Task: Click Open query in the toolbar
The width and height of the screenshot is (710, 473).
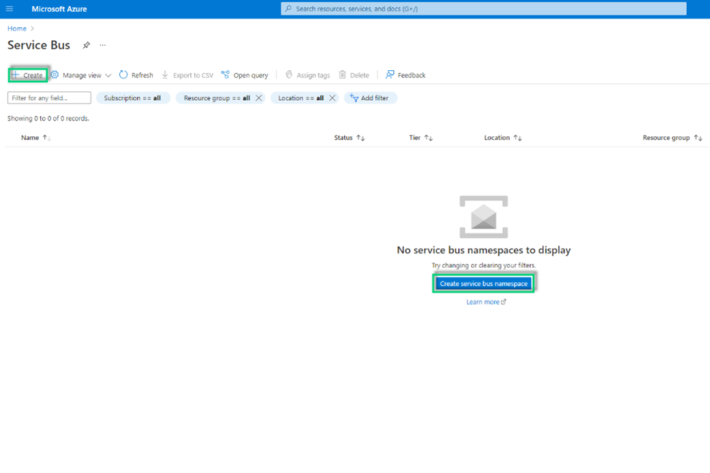Action: click(245, 75)
